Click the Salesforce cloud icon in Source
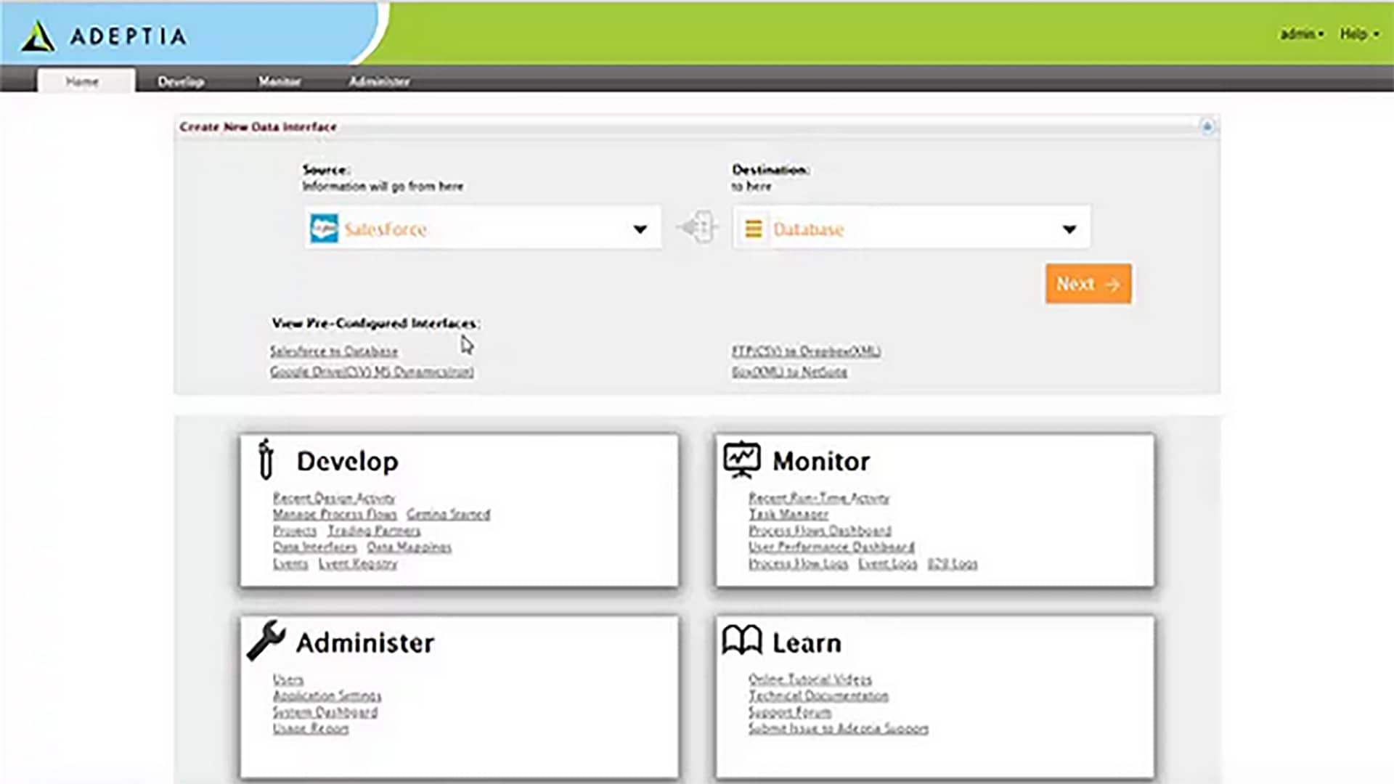Screen dimensions: 1394x784 [324, 229]
